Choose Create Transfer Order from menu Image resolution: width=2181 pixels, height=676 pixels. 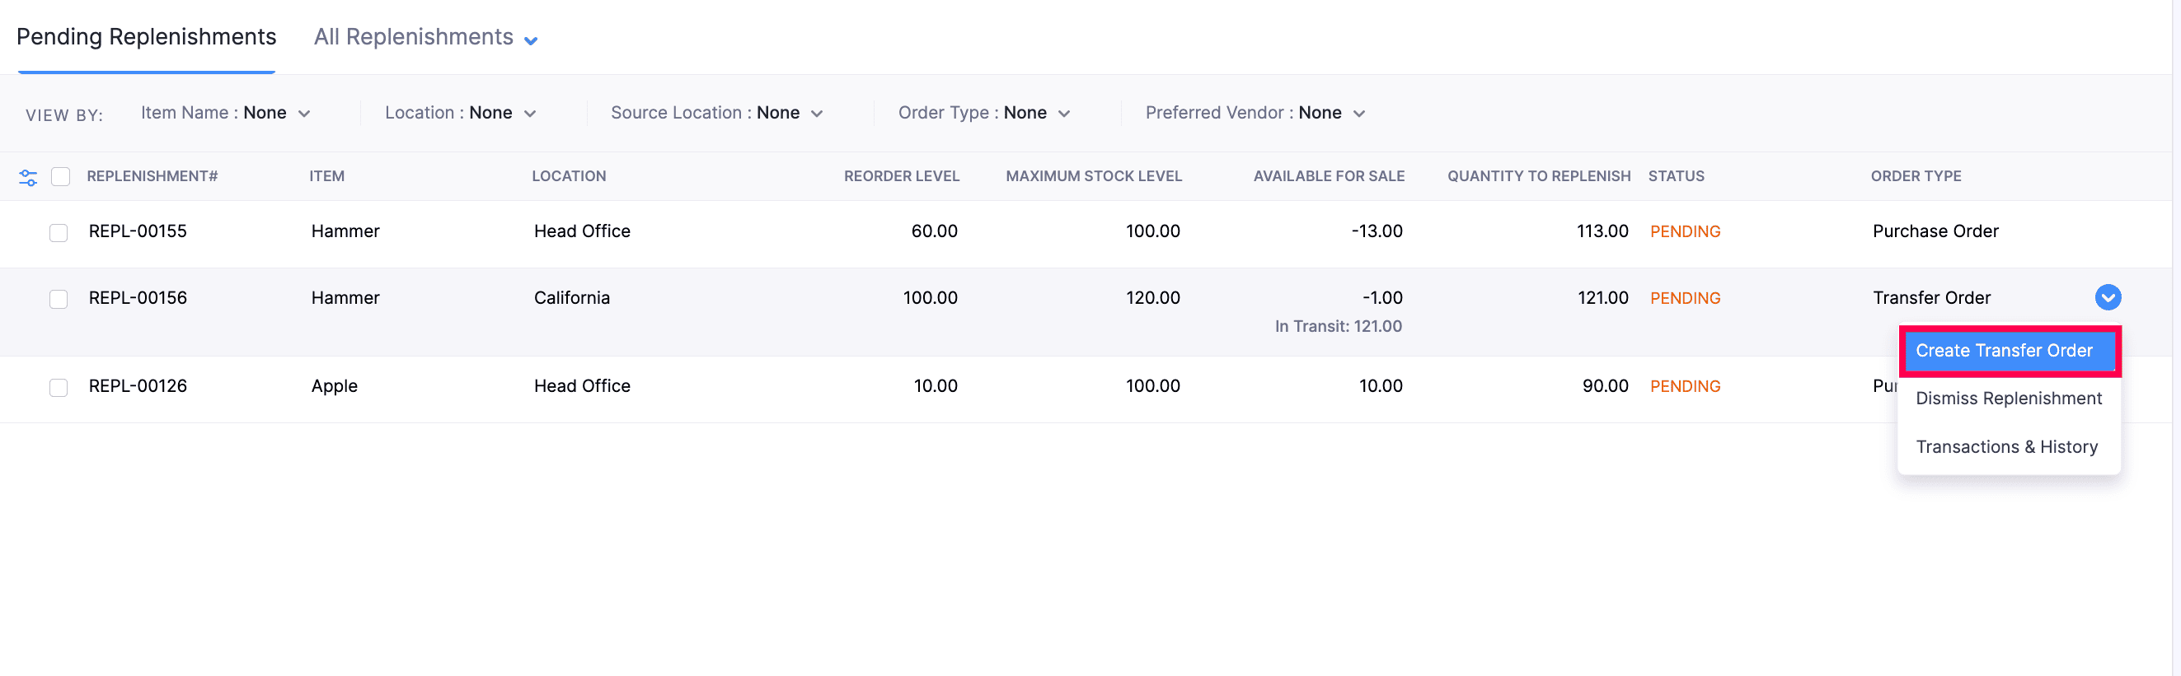[2003, 350]
